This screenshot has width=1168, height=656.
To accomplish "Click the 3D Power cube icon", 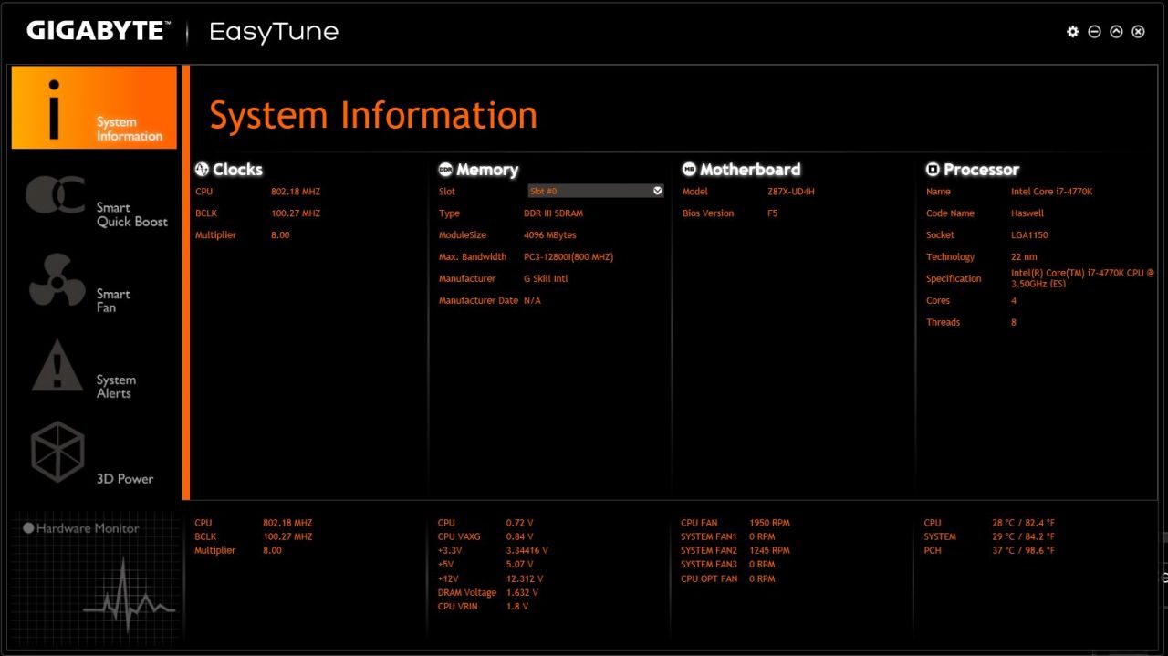I will [57, 452].
